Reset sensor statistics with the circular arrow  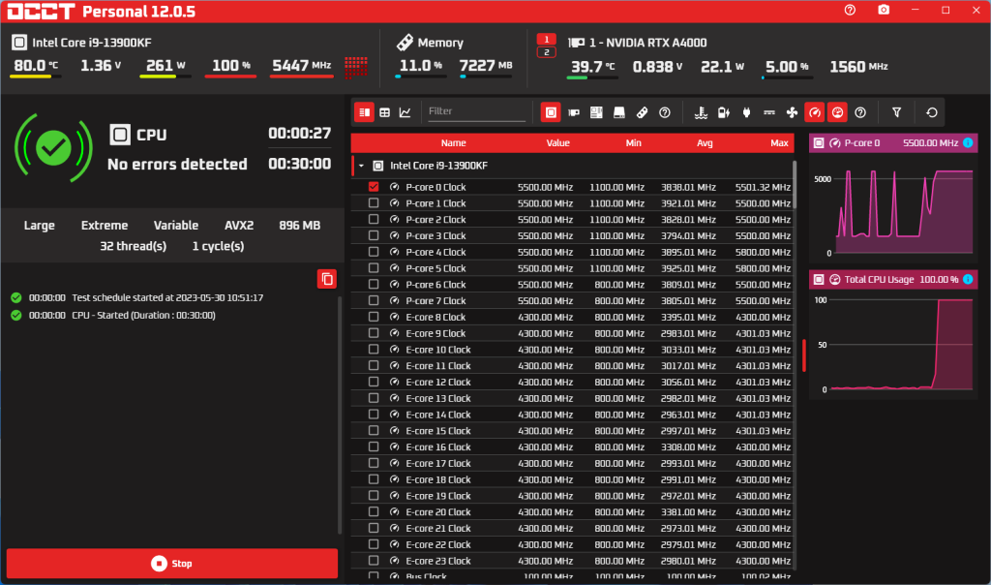tap(932, 112)
